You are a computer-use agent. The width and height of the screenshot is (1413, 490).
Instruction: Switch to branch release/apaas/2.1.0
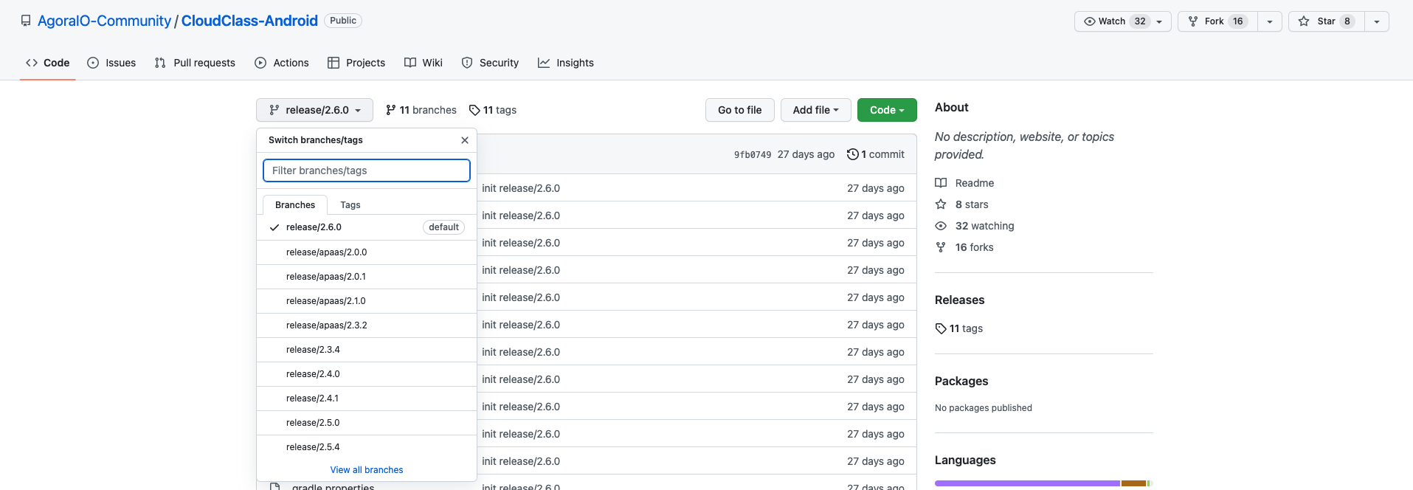[x=367, y=301]
